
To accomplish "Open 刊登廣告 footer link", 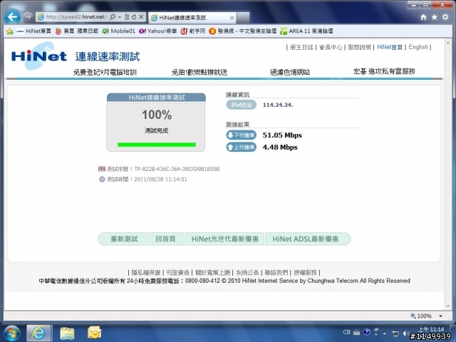I will point(177,272).
